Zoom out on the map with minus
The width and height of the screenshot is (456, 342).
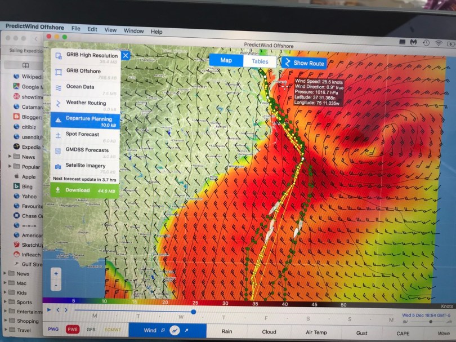[56, 284]
